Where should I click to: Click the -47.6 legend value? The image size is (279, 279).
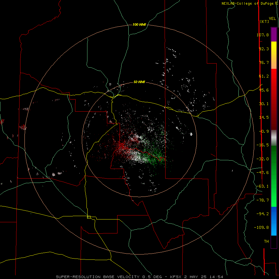(x=263, y=173)
